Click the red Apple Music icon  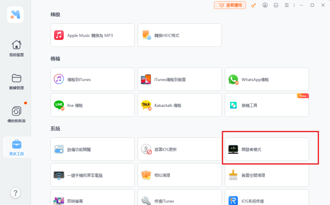pyautogui.click(x=59, y=35)
